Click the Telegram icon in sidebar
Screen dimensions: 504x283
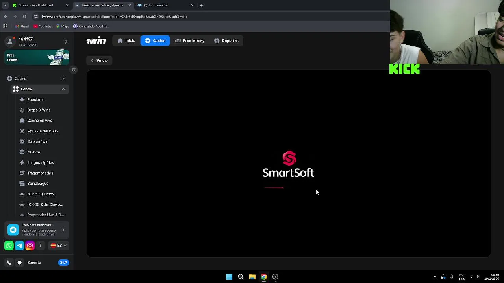pyautogui.click(x=19, y=246)
